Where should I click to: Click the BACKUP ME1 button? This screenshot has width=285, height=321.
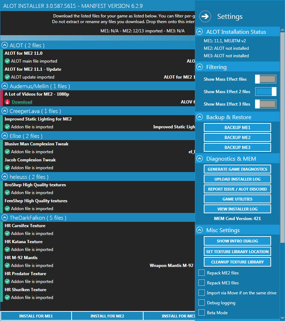(x=237, y=128)
